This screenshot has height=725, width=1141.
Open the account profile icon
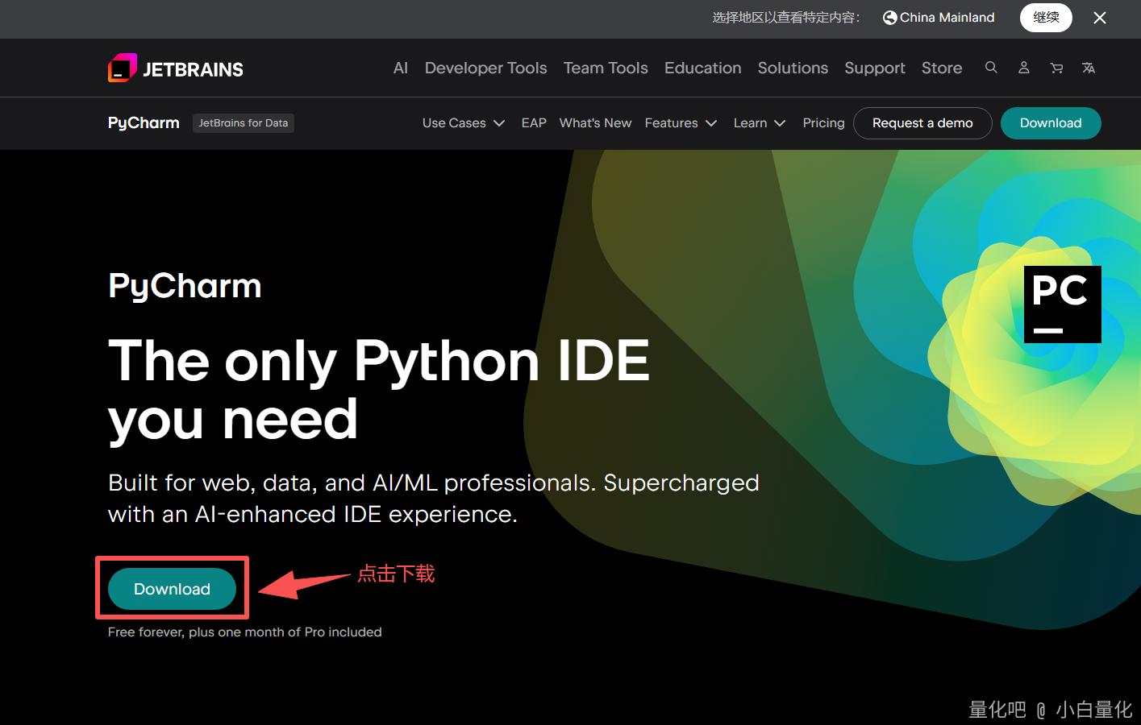click(x=1023, y=68)
